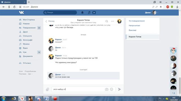
Task: Click Кирилл's name on 'го в кс?' message
Action: point(58,40)
